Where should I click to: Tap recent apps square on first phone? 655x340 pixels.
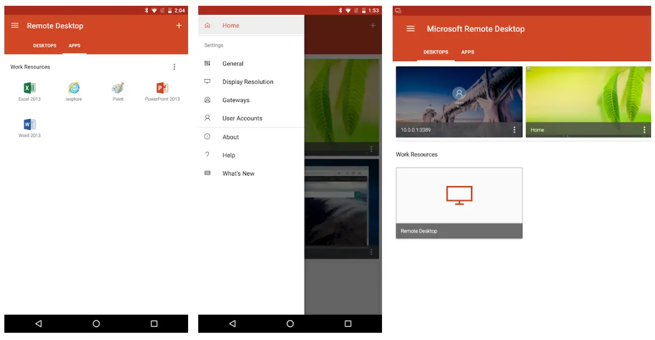(154, 324)
